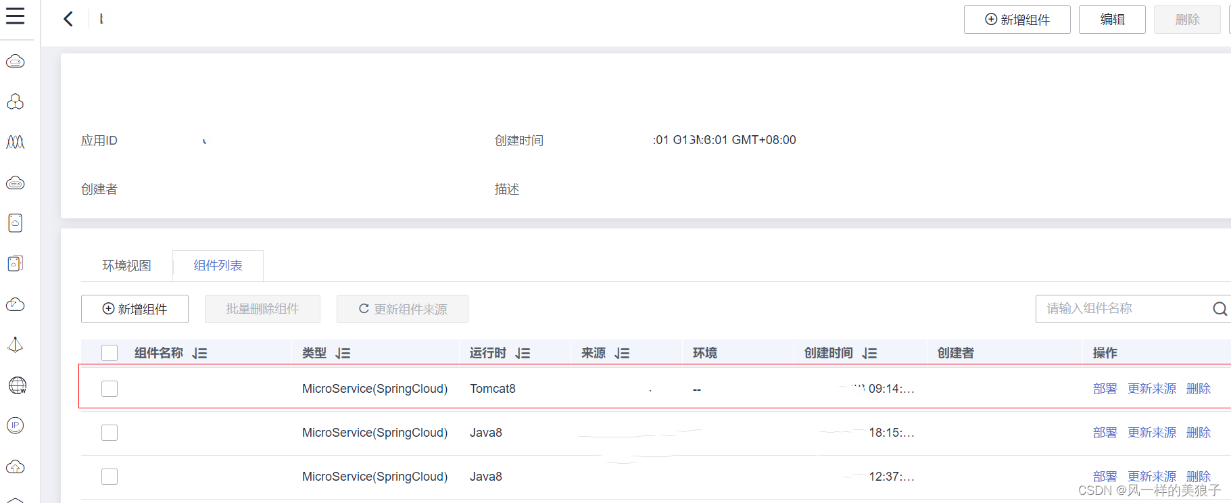This screenshot has height=503, width=1231.
Task: Open the hamburger menu in the sidebar
Action: pos(15,16)
